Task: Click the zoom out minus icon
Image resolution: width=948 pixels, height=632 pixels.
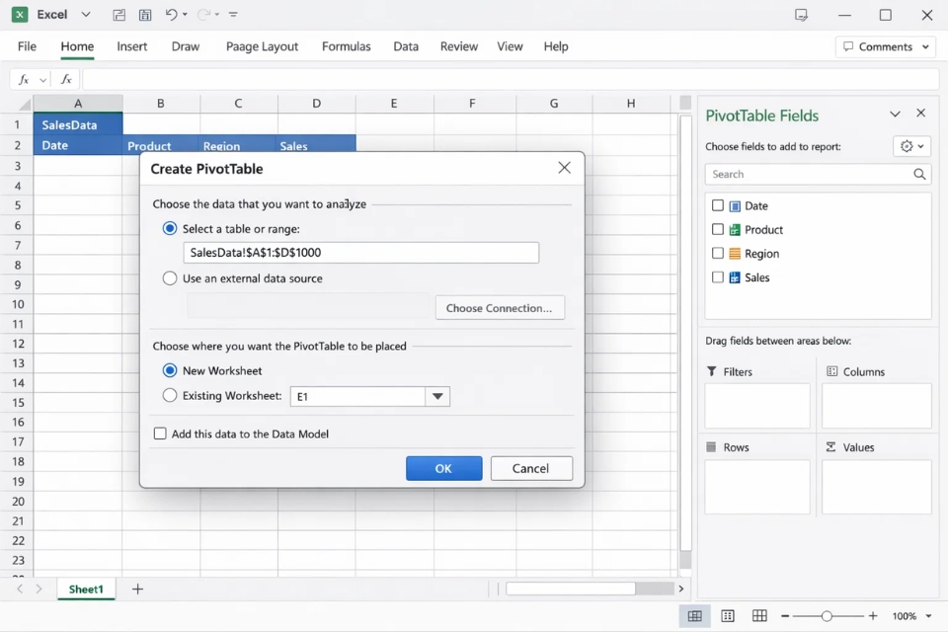Action: pyautogui.click(x=785, y=616)
